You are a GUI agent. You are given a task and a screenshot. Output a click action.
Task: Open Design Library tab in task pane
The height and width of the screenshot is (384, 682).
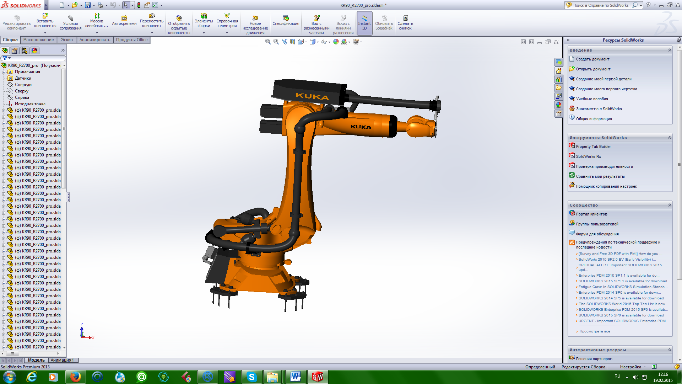(x=559, y=79)
